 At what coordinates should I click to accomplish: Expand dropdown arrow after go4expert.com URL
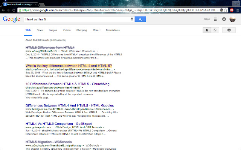[104, 127]
